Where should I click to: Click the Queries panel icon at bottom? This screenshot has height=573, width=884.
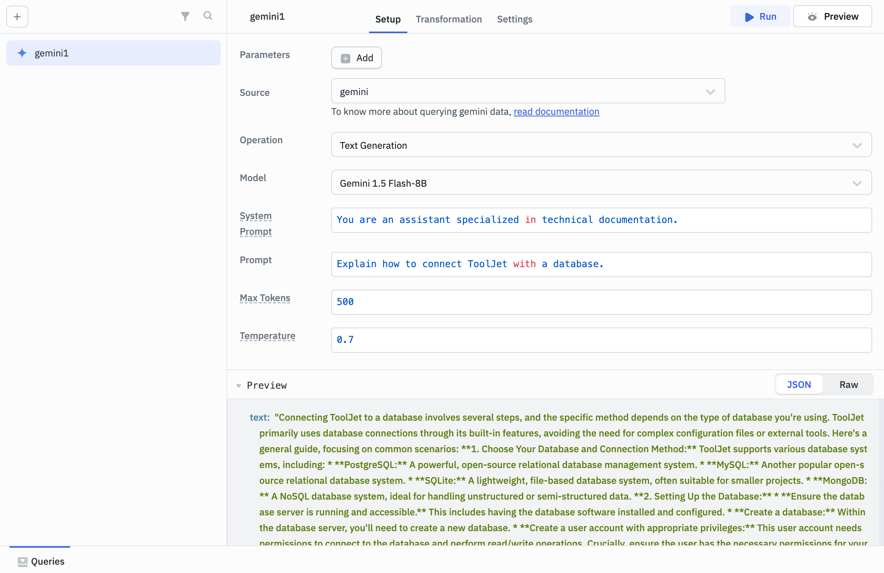[22, 562]
